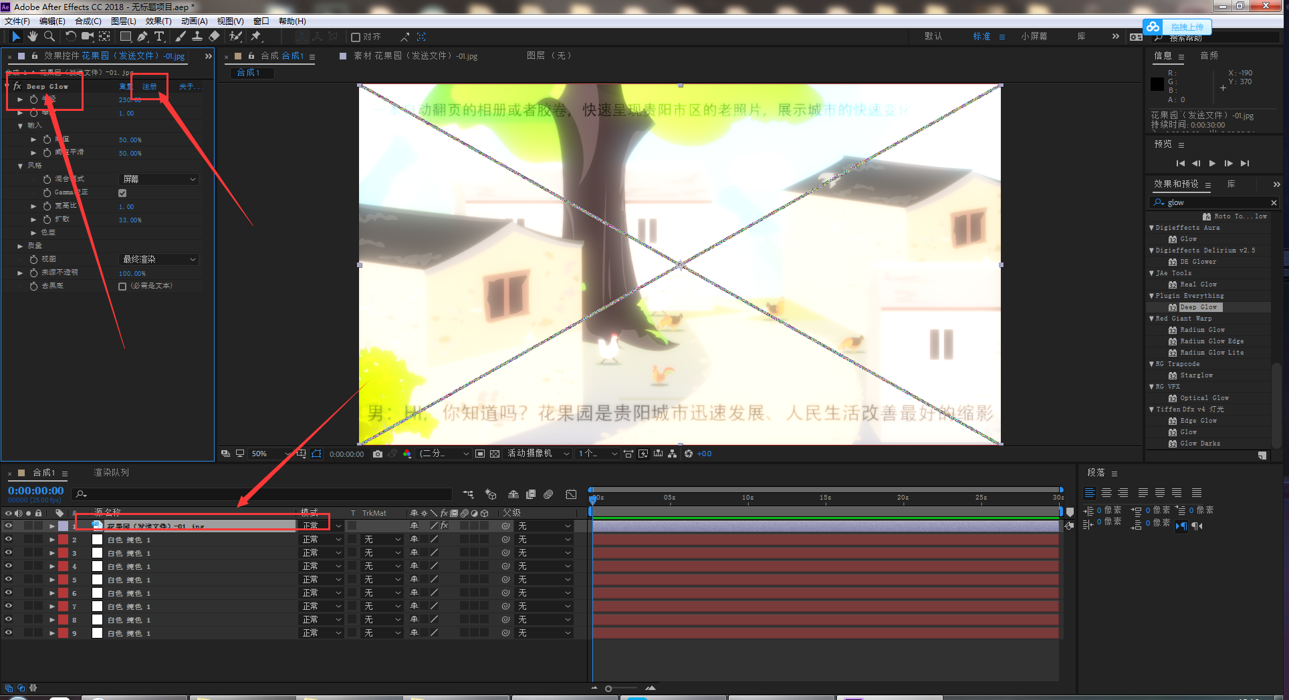Select the Puppet Pin tool
Image resolution: width=1289 pixels, height=700 pixels.
coord(256,36)
